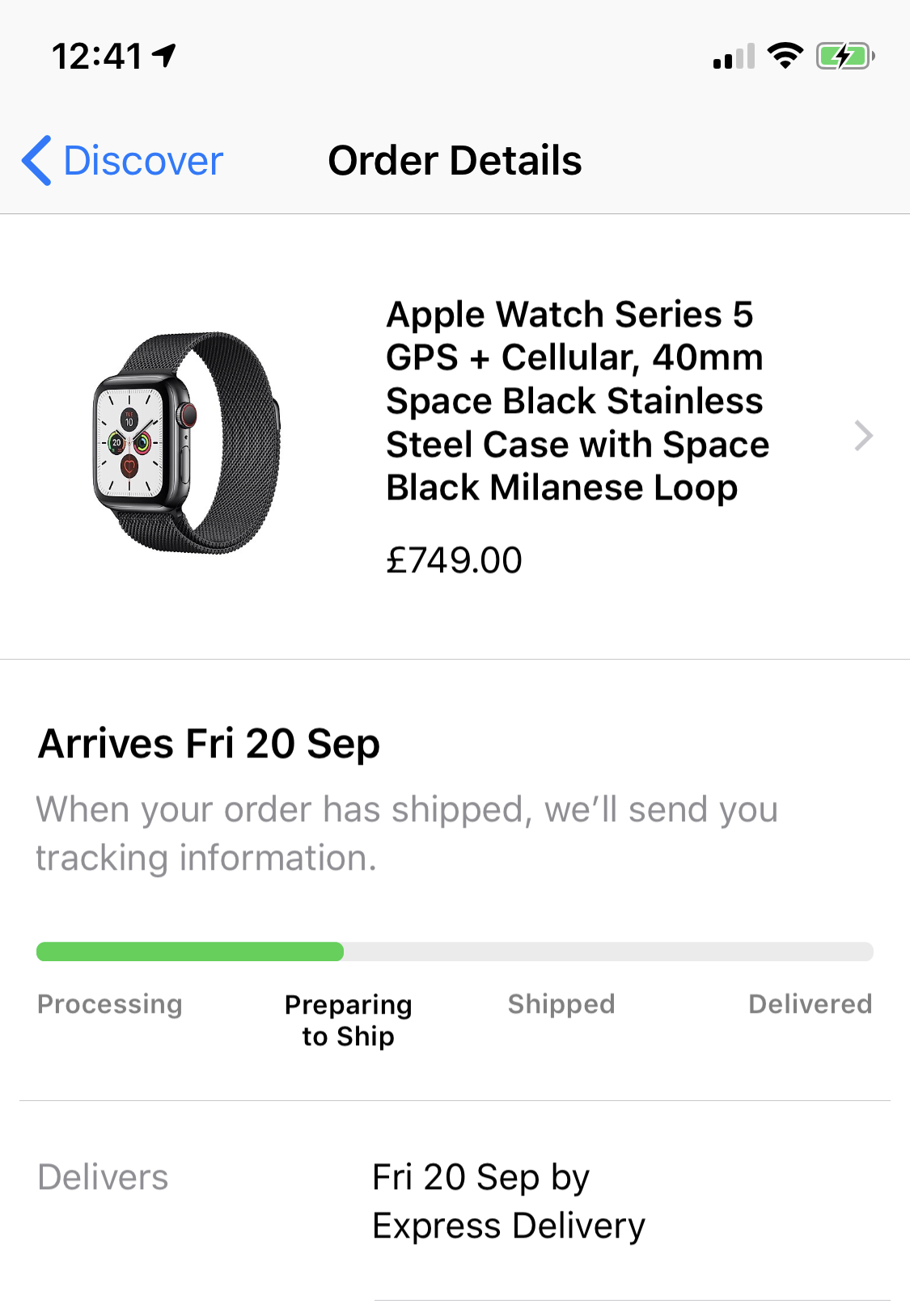Tap the Arrives Fri 20 Sep heading
The image size is (910, 1308).
(209, 744)
